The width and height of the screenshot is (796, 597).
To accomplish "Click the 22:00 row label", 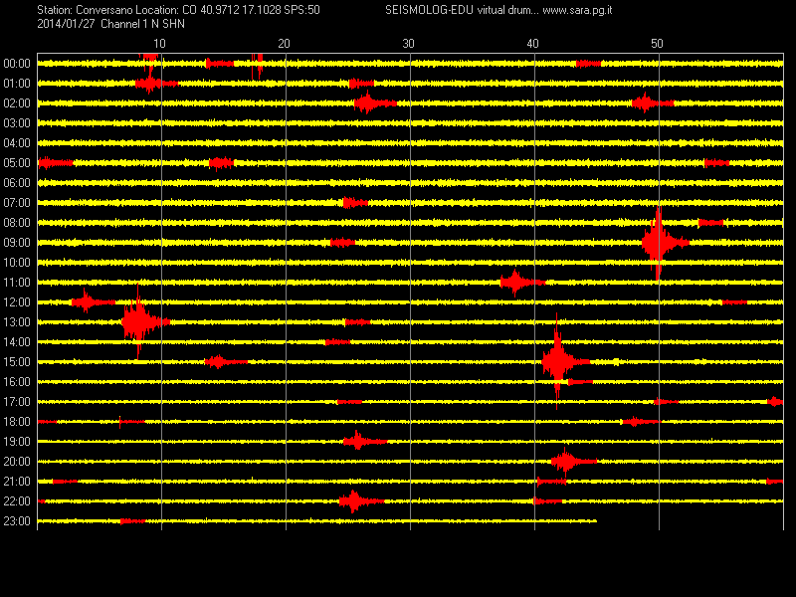I will point(17,501).
